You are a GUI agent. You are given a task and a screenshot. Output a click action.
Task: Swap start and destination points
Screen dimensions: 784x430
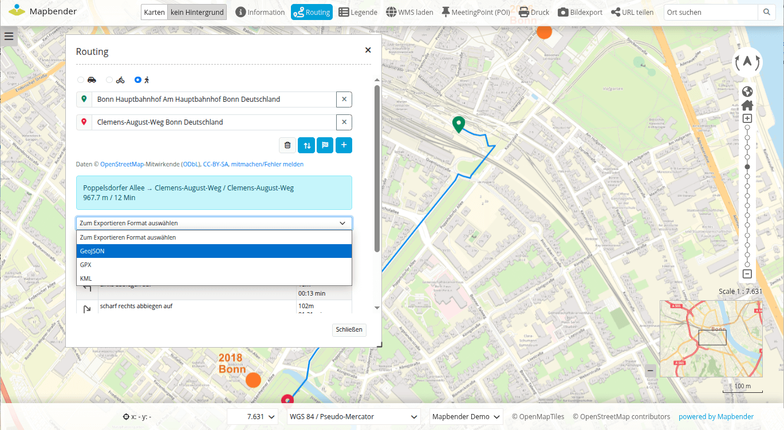point(306,145)
